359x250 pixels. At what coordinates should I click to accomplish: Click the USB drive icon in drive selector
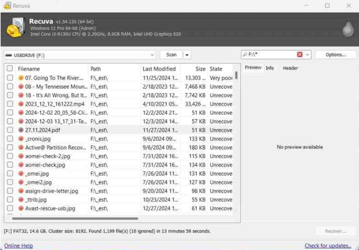[x=9, y=55]
